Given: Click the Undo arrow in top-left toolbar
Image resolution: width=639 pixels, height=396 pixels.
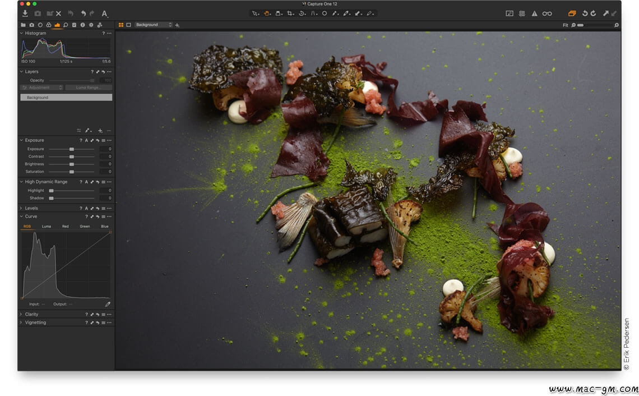Looking at the screenshot, I should click(x=83, y=13).
